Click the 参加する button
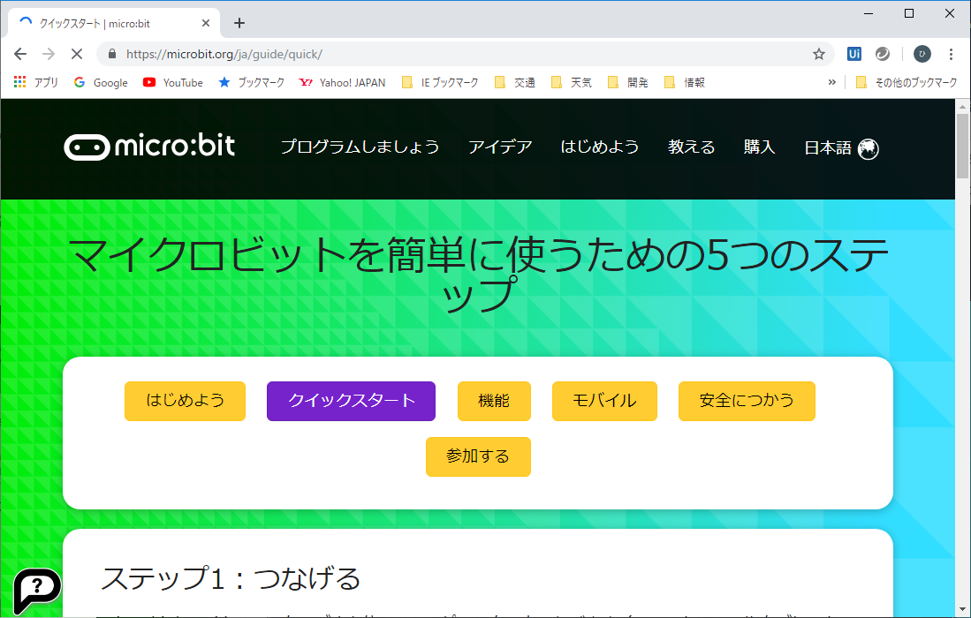This screenshot has height=618, width=971. [478, 456]
